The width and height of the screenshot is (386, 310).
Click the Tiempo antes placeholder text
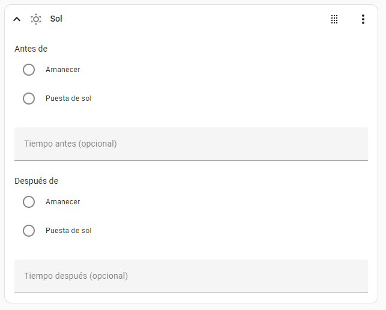(70, 144)
